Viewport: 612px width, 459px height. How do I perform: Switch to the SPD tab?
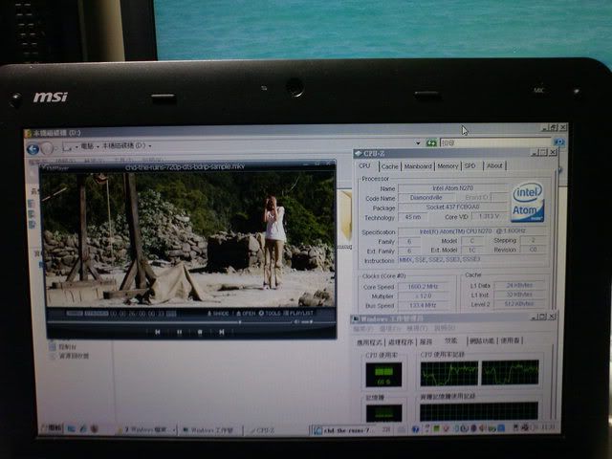pos(470,165)
